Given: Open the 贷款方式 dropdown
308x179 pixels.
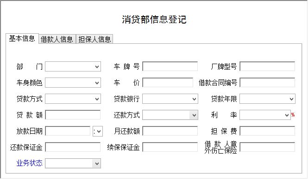Looking at the screenshot, I should click(73, 99).
